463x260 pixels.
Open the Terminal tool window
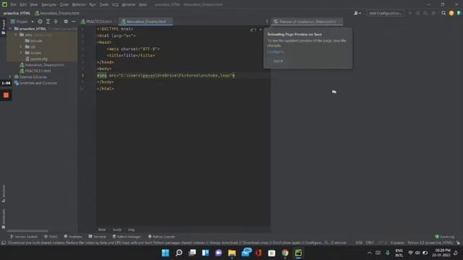(97, 236)
